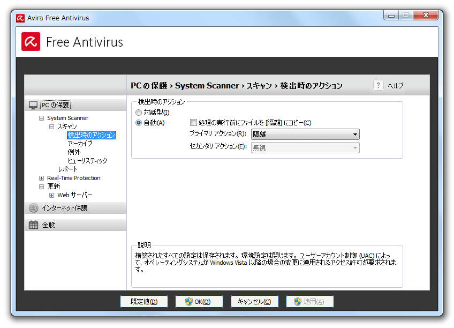Select スキャン in the tree

[67, 126]
